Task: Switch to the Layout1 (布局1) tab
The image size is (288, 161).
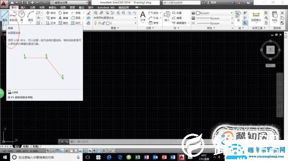Action: (x=26, y=146)
